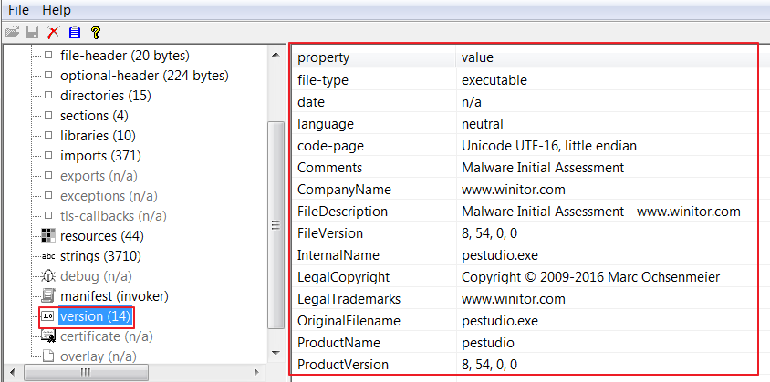Click tree horizontal scrollbar left arrow
This screenshot has width=770, height=382.
tap(14, 372)
